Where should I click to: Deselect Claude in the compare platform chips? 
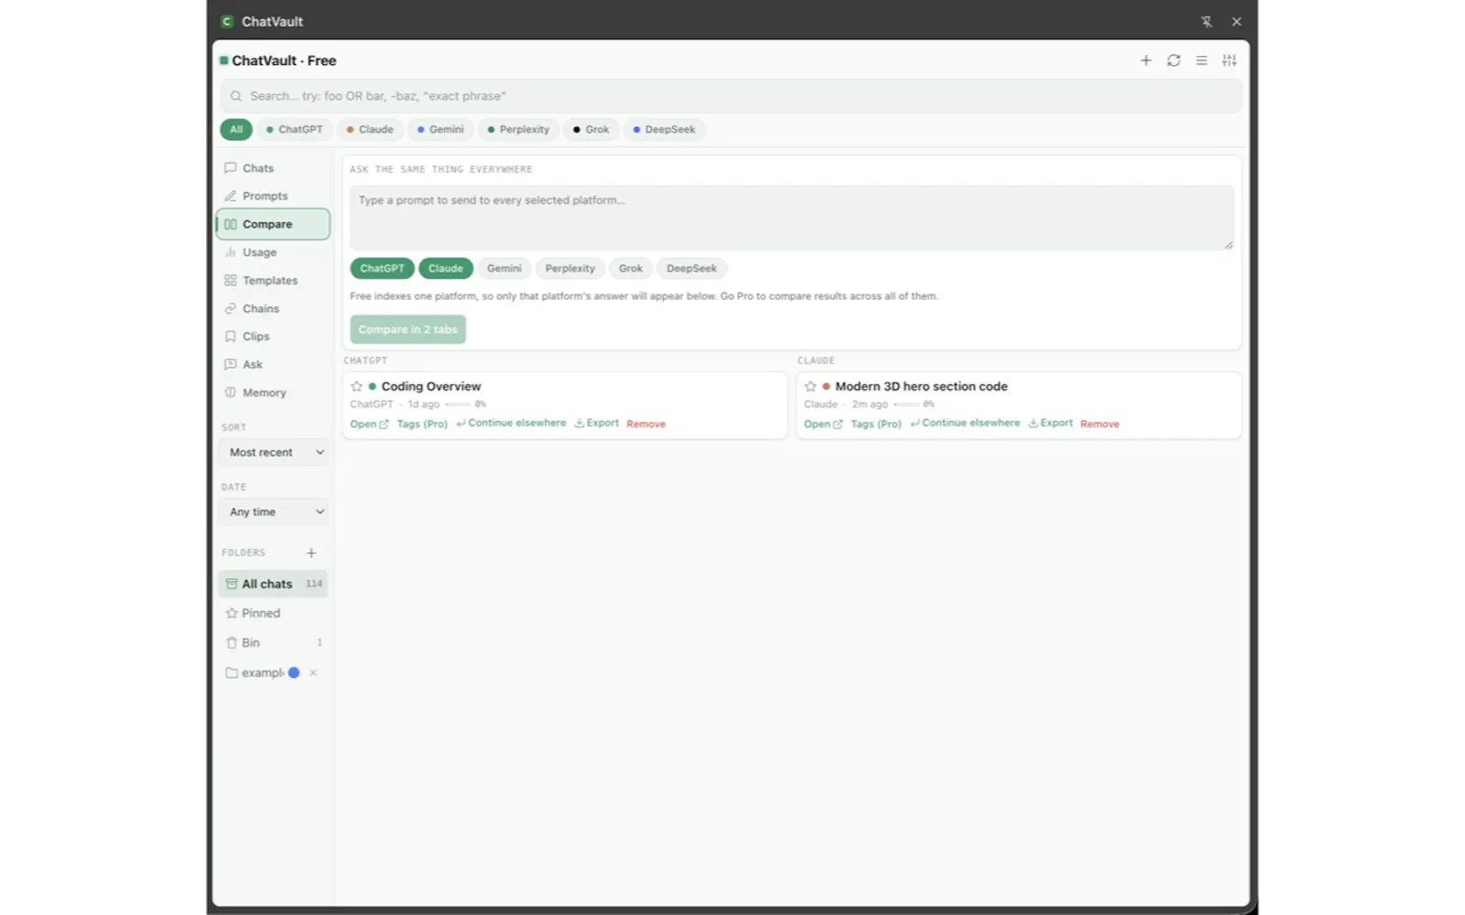click(x=446, y=268)
